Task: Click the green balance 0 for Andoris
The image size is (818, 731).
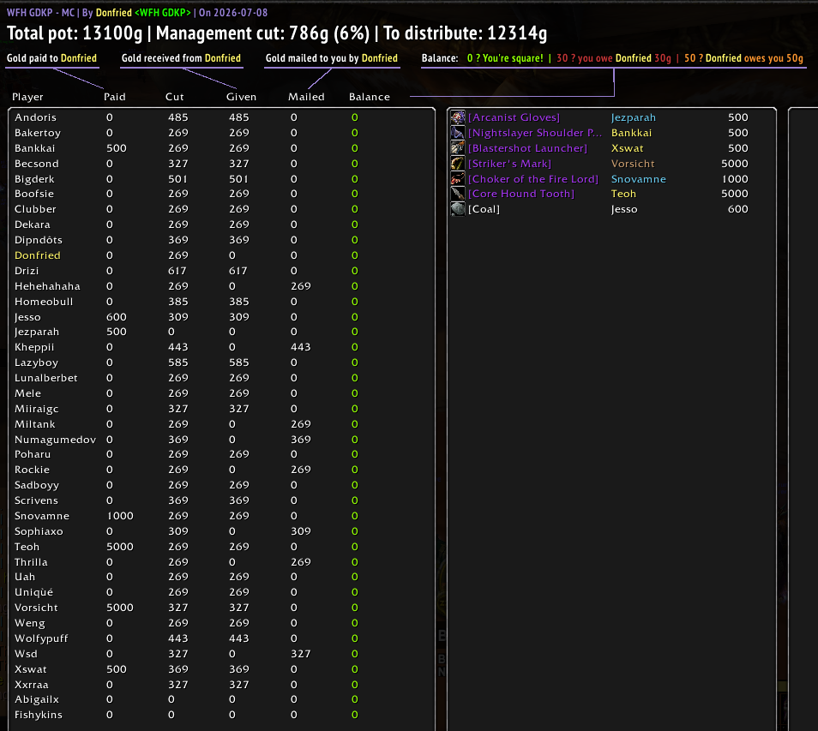Action: point(355,117)
